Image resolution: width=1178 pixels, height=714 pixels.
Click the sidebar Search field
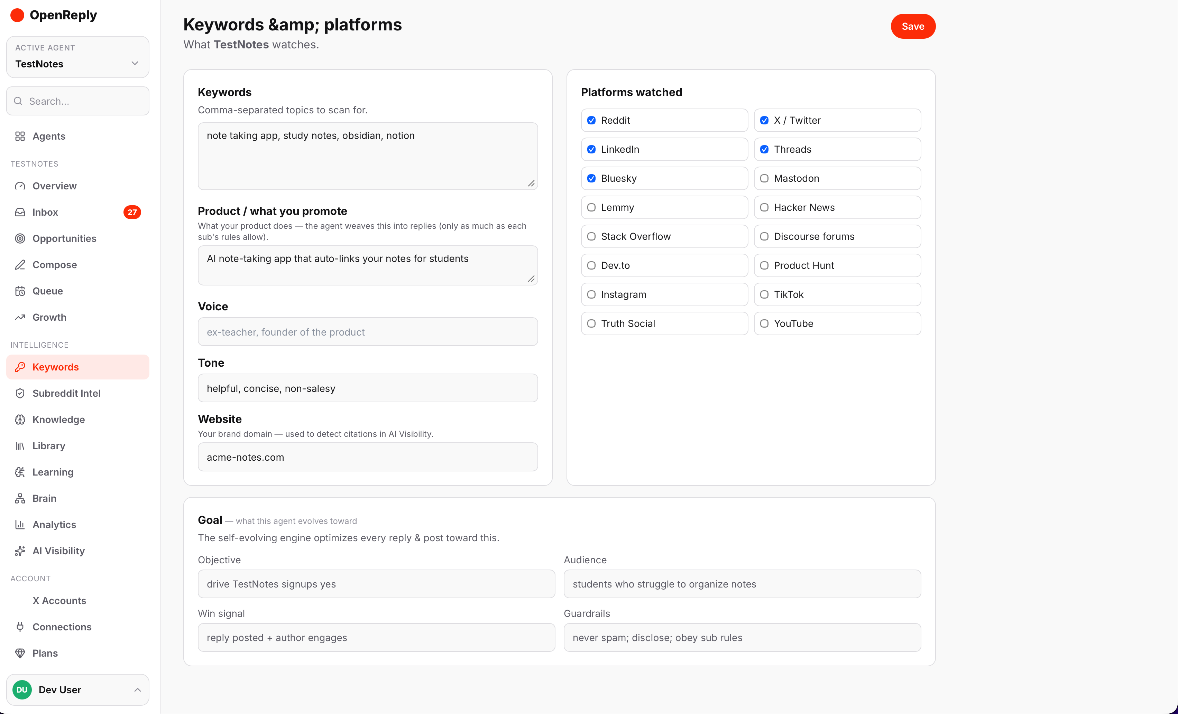coord(78,101)
